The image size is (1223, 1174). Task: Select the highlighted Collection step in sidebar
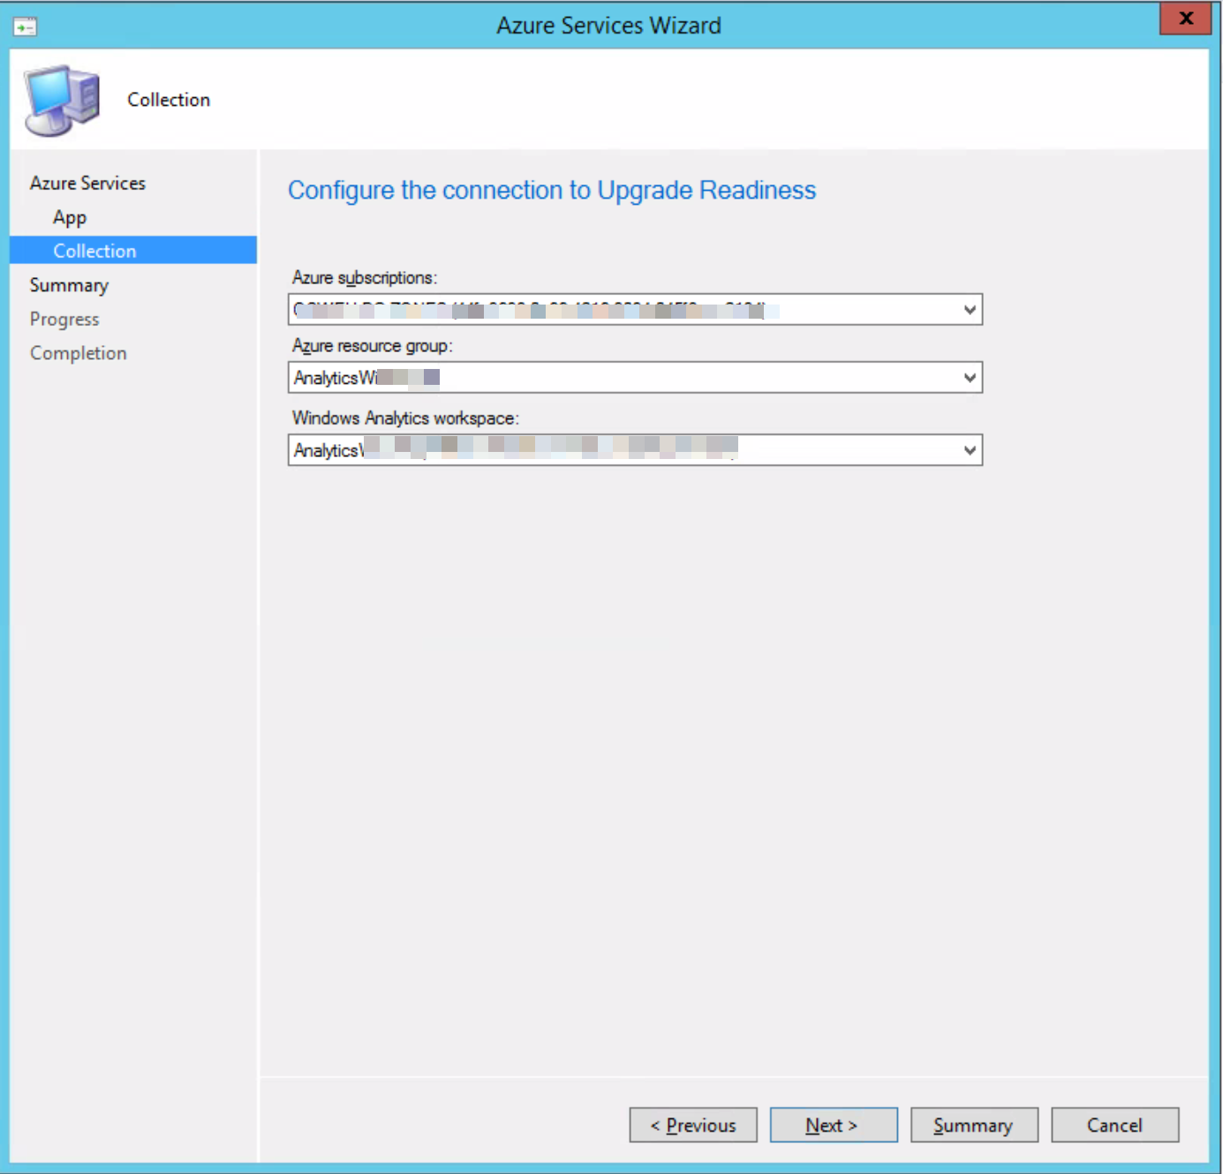pyautogui.click(x=94, y=251)
